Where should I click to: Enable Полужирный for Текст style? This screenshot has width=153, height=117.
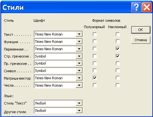point(95,34)
